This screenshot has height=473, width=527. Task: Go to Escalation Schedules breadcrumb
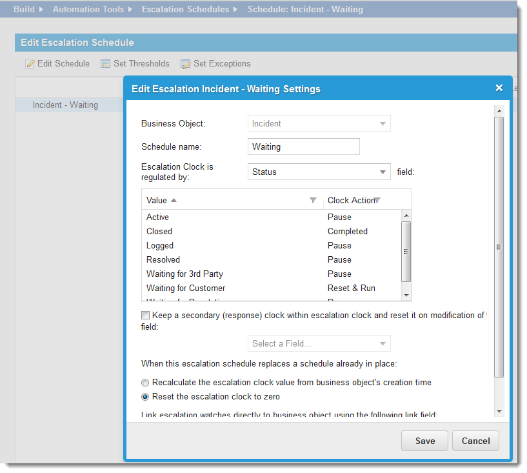(x=185, y=10)
